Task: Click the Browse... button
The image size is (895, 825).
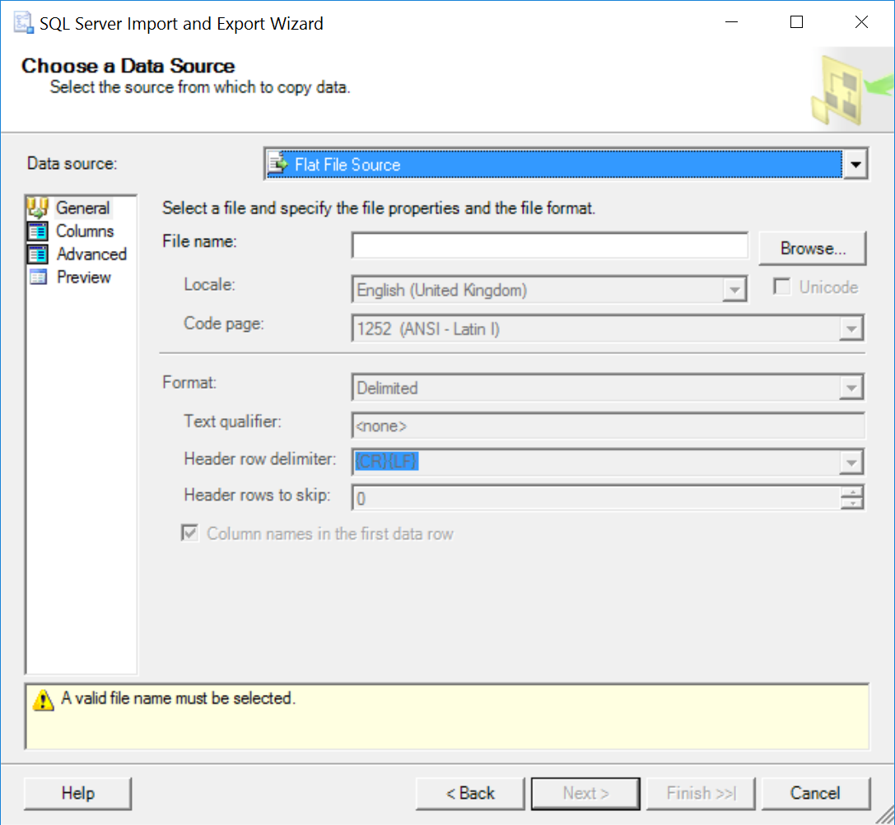Action: click(x=812, y=249)
